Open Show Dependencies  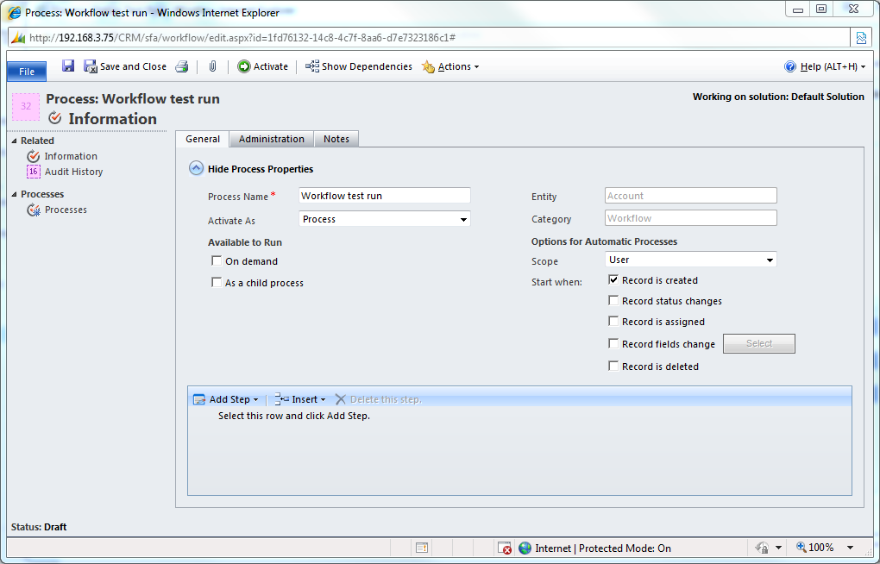(357, 66)
